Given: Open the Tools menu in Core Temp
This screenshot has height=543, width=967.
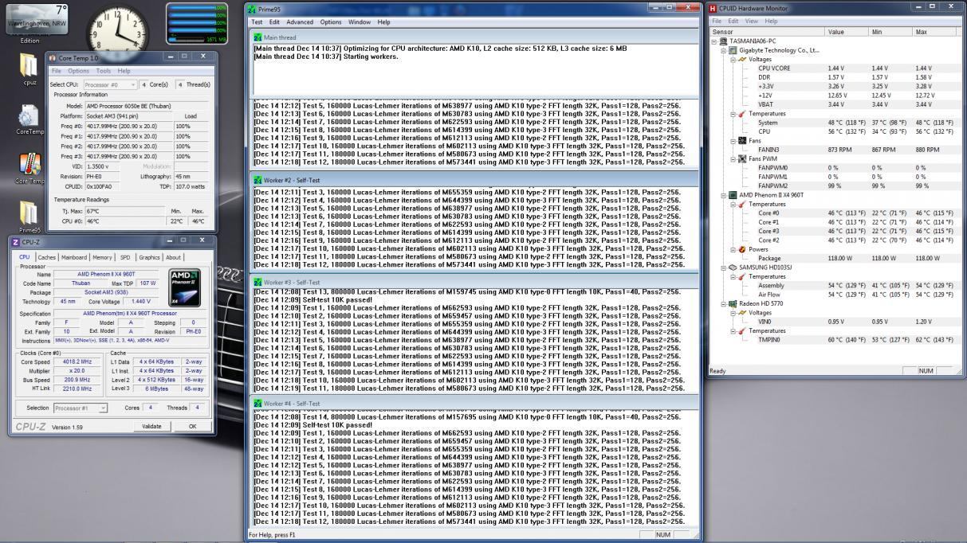Looking at the screenshot, I should pyautogui.click(x=104, y=71).
